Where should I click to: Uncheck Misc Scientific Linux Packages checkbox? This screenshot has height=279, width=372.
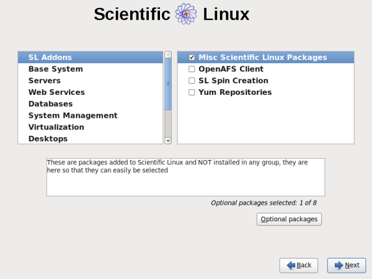click(x=192, y=58)
